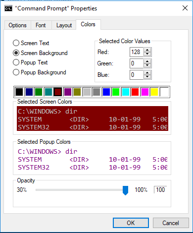Click the Command Prompt title bar icon
Image resolution: width=193 pixels, height=233 pixels.
coord(8,8)
